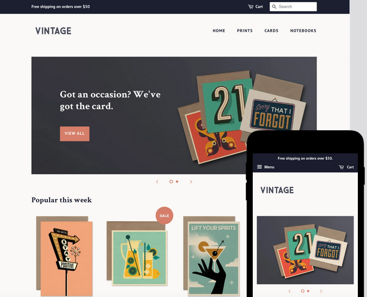Click the VIEW ALL button
Viewport: 367px width, 297px height.
(x=75, y=133)
